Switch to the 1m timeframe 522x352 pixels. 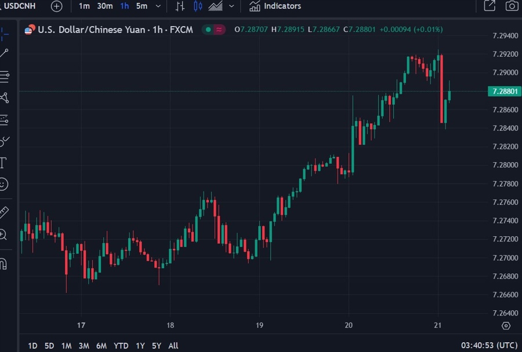click(84, 6)
